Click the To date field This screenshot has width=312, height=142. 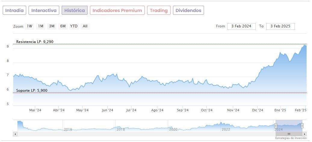[280, 26]
